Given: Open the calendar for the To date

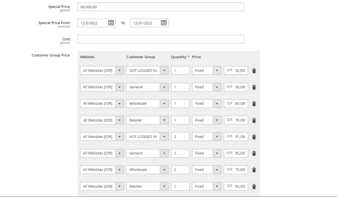Looking at the screenshot, I should click(164, 23).
